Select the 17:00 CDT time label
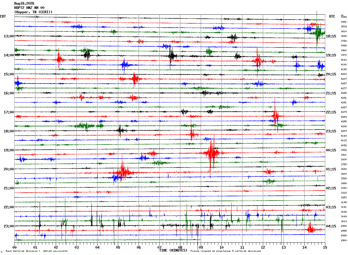This screenshot has width=348, height=255. 9,112
